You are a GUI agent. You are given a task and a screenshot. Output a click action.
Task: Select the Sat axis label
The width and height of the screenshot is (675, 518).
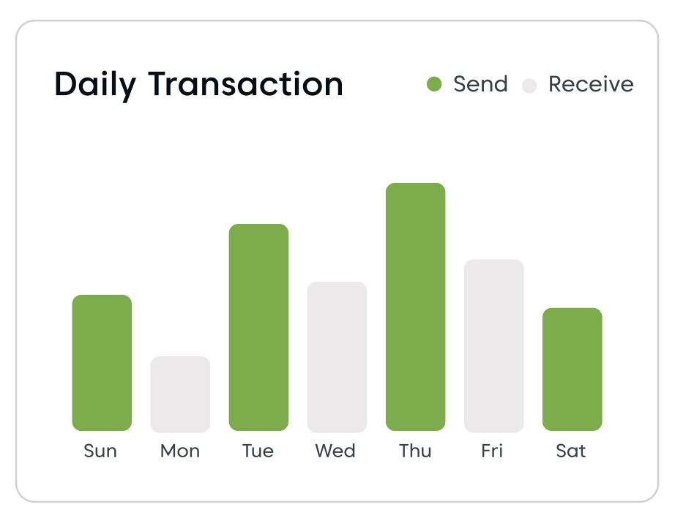(x=571, y=451)
